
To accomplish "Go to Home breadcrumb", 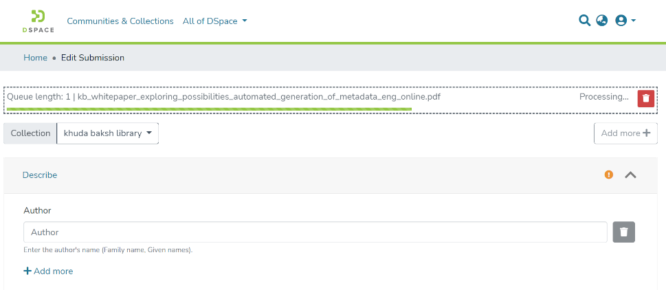I will tap(35, 58).
